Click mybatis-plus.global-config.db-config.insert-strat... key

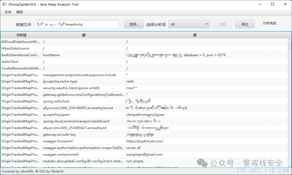click(x=84, y=161)
